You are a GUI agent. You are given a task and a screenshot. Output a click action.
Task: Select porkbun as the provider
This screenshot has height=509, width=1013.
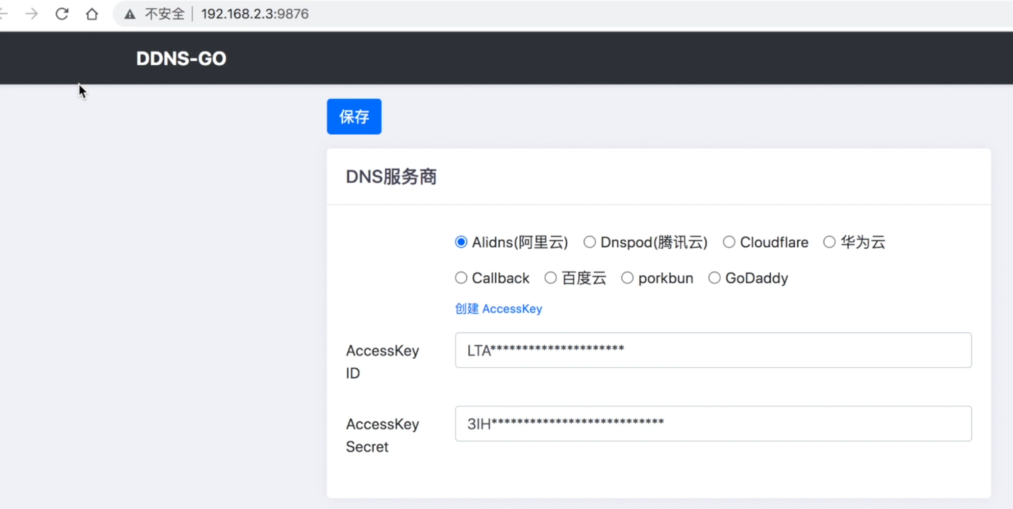click(627, 278)
